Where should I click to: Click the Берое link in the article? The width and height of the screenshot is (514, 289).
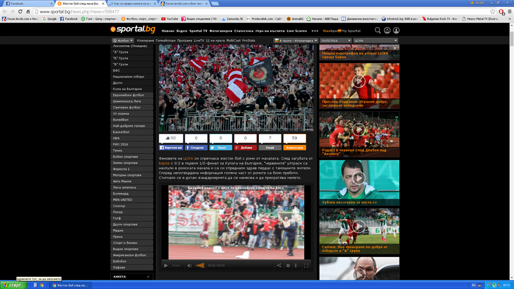164,163
